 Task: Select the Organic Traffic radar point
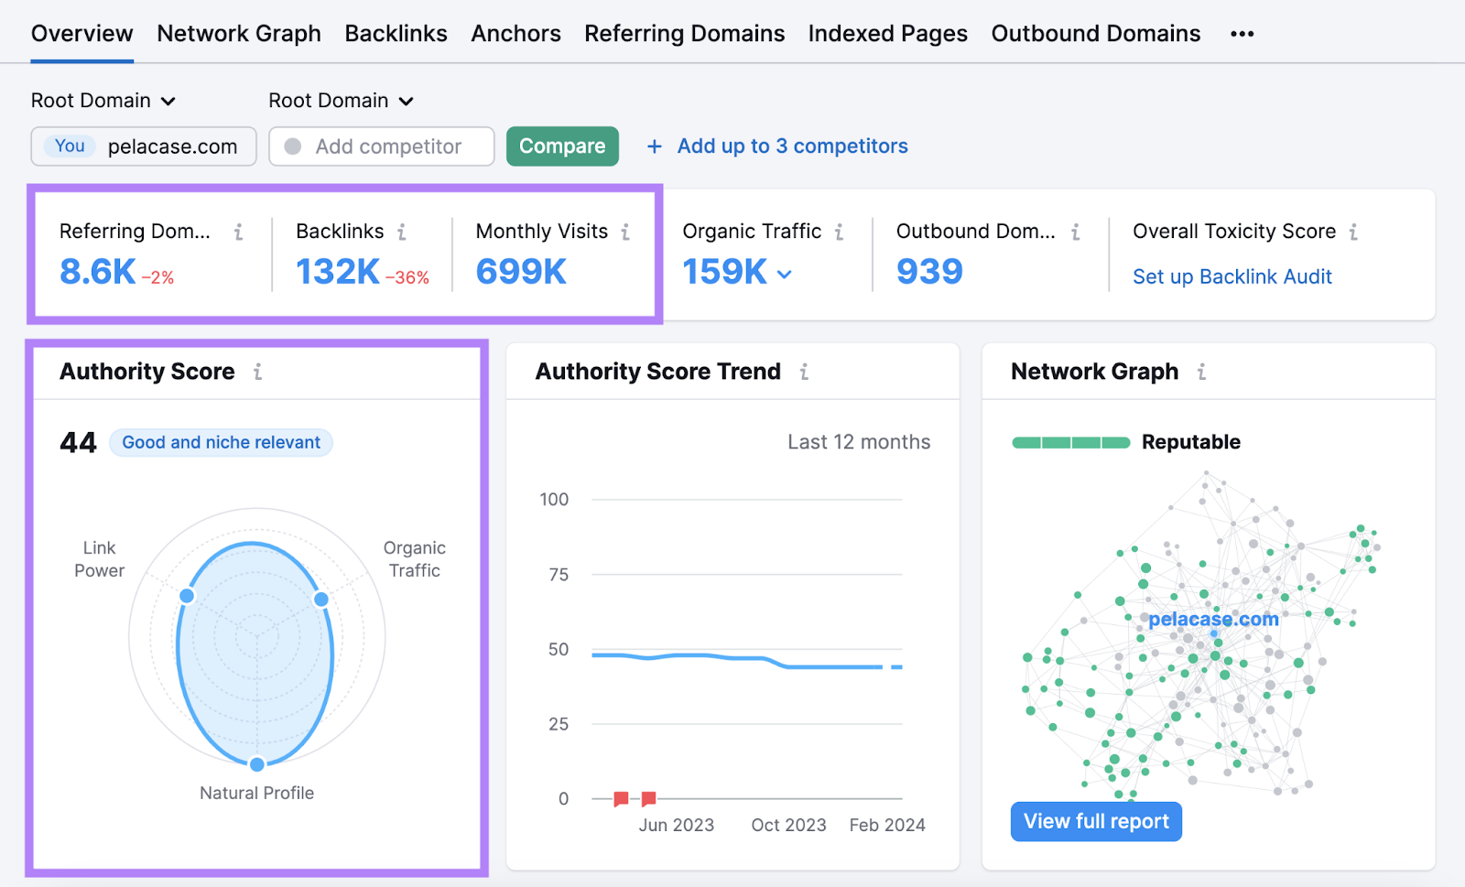[x=321, y=600]
